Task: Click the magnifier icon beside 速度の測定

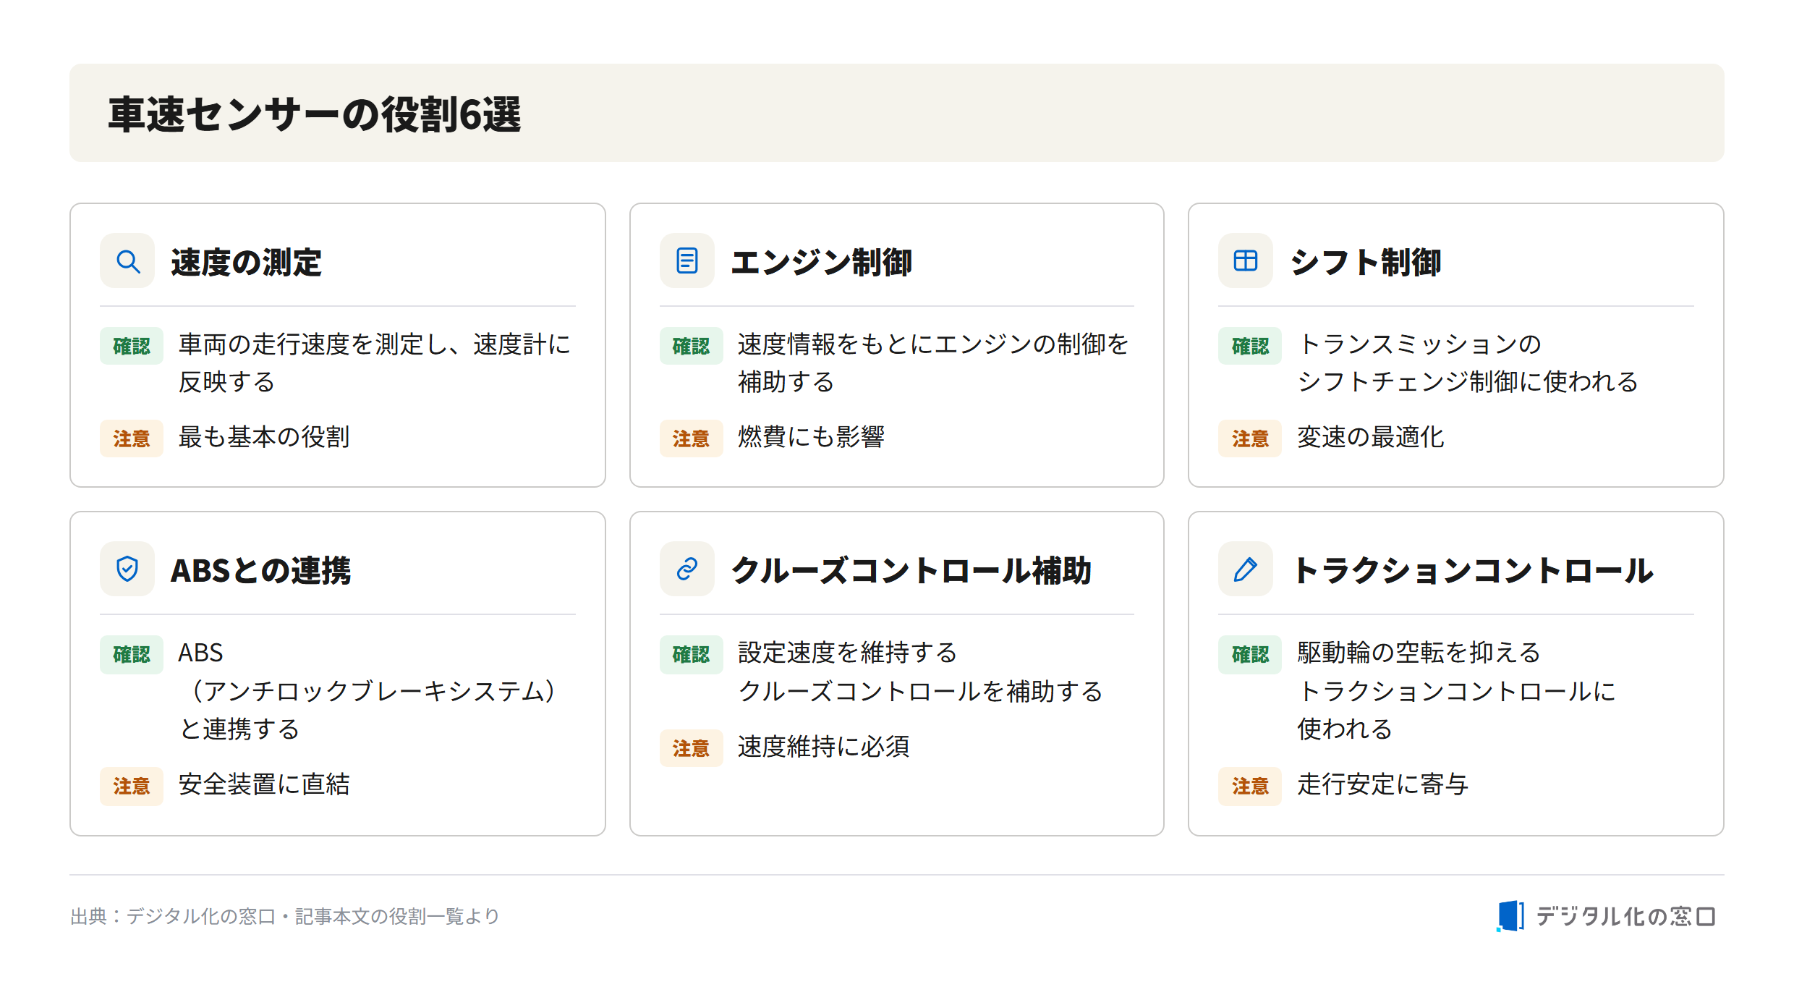Action: click(128, 261)
